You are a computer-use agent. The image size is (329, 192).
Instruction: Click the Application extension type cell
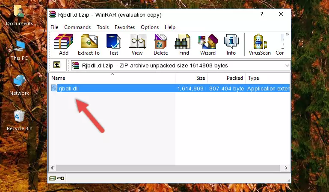pyautogui.click(x=268, y=89)
